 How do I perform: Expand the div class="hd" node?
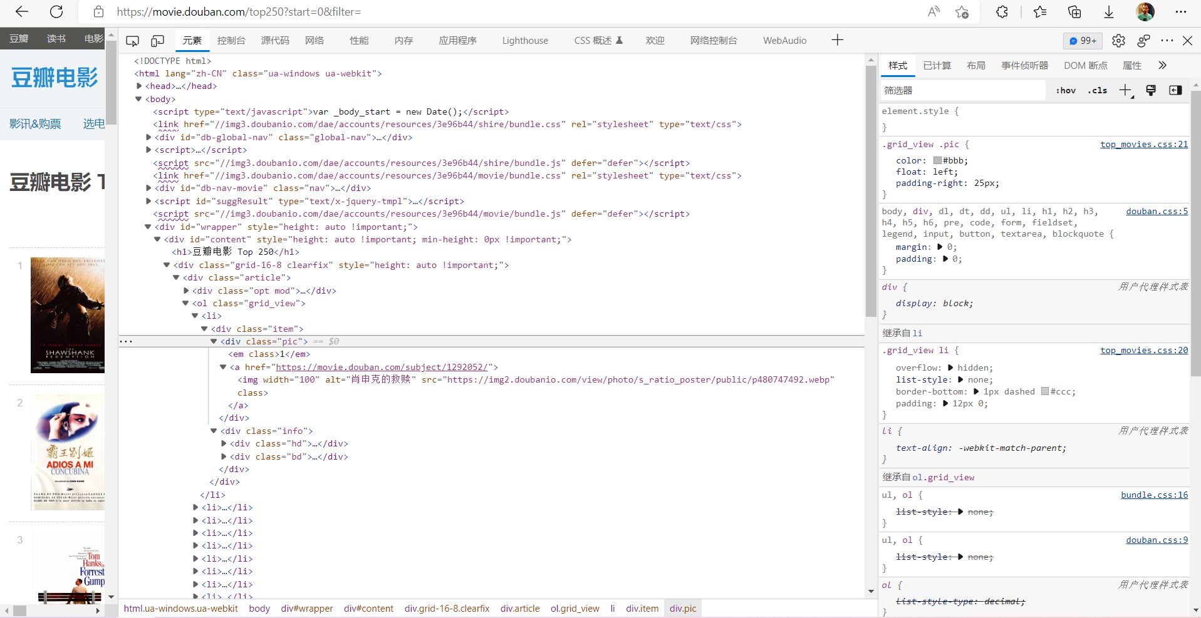click(x=224, y=444)
